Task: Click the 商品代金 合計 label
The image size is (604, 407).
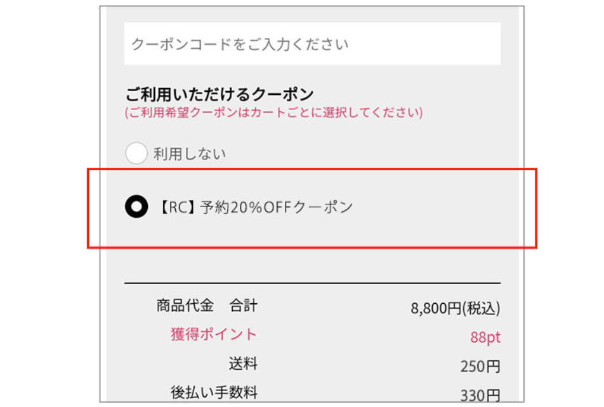Action: pos(207,306)
